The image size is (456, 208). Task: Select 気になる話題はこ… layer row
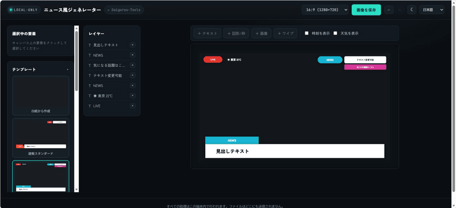pyautogui.click(x=112, y=66)
